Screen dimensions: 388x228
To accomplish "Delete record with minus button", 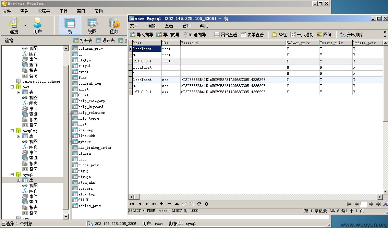I will [x=169, y=204].
